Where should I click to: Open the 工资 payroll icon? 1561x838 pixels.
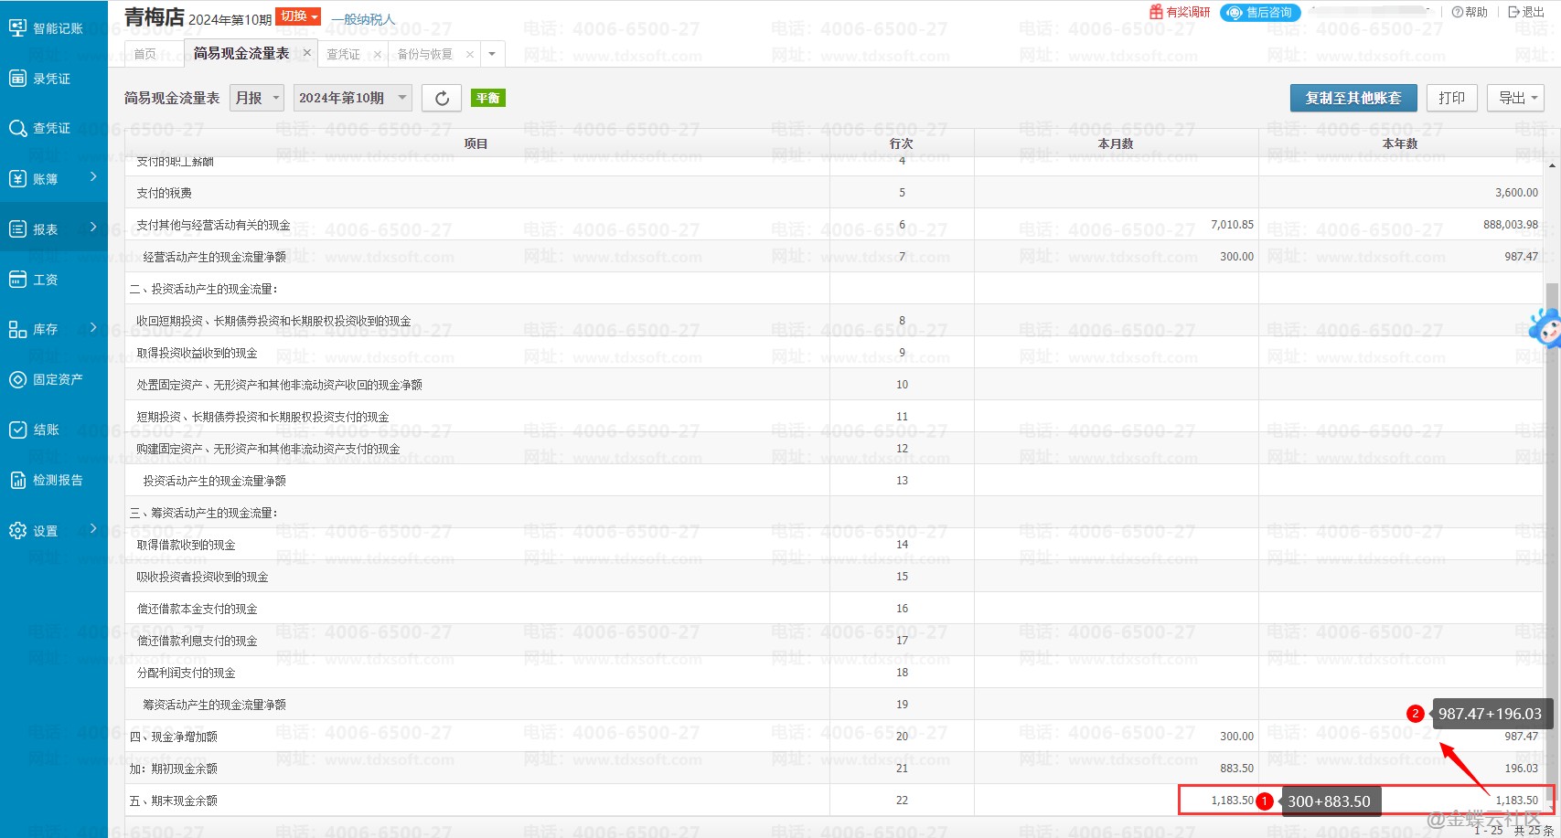click(x=17, y=280)
